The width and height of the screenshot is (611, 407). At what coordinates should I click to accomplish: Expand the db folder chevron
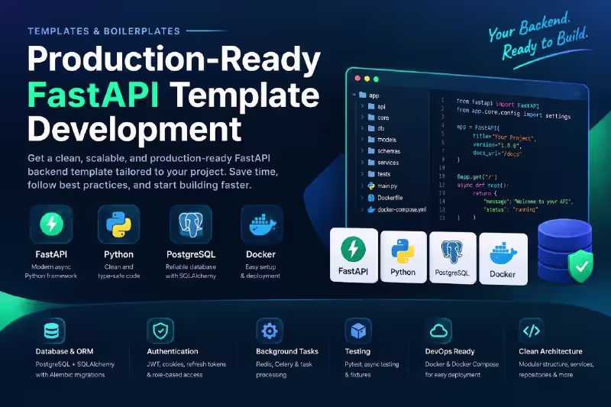point(362,128)
